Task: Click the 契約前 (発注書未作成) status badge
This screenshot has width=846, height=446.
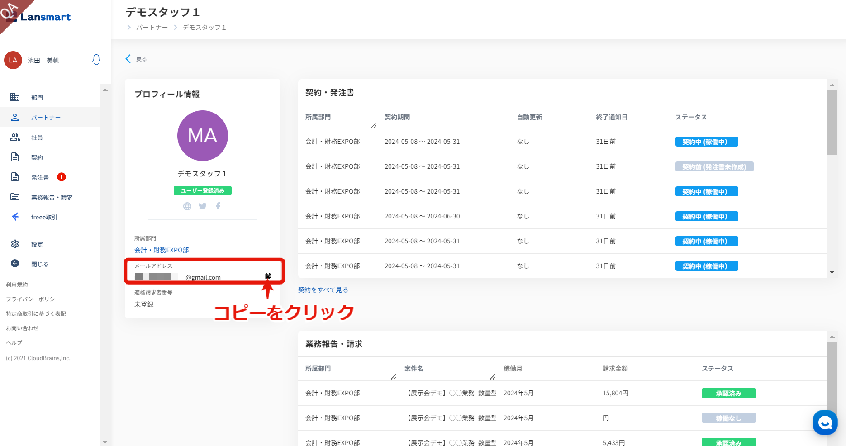Action: click(x=714, y=166)
